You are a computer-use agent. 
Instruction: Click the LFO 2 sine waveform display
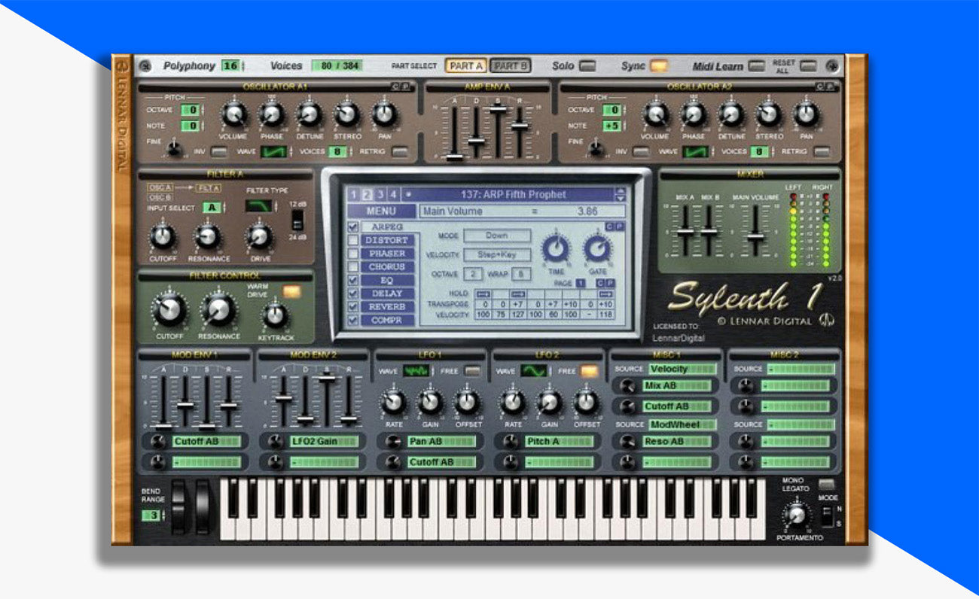(534, 371)
